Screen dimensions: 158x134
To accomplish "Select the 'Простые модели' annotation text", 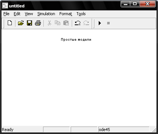I will click(76, 40).
